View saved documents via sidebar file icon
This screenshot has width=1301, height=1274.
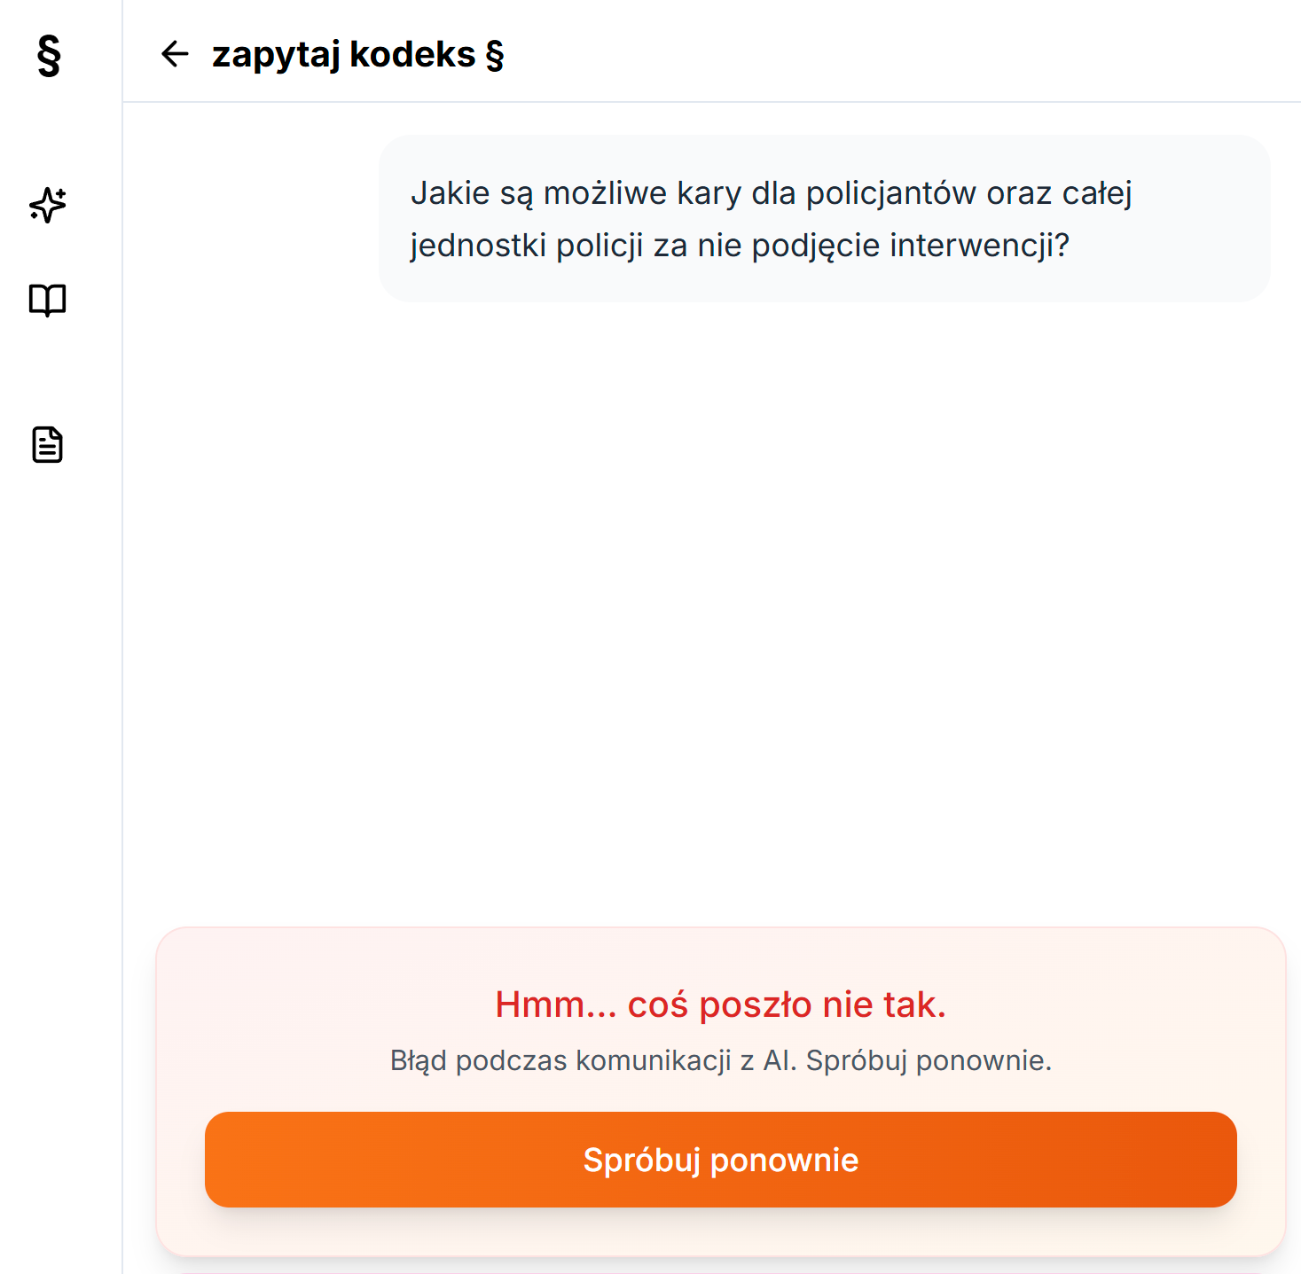point(48,444)
